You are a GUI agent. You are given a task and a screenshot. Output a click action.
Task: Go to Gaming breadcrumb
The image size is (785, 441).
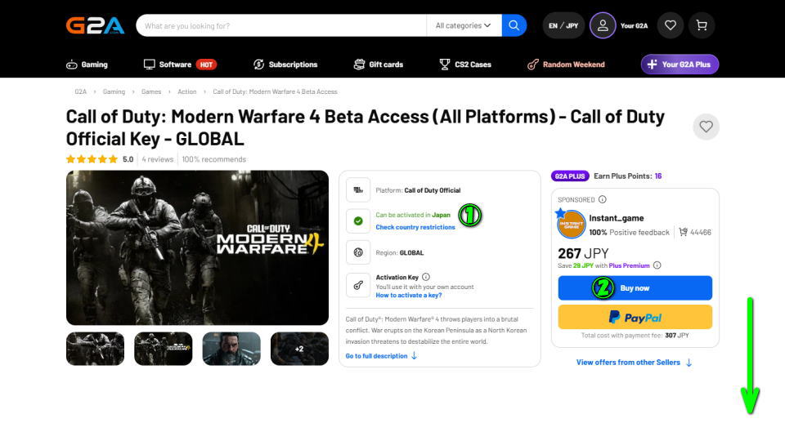pos(114,92)
